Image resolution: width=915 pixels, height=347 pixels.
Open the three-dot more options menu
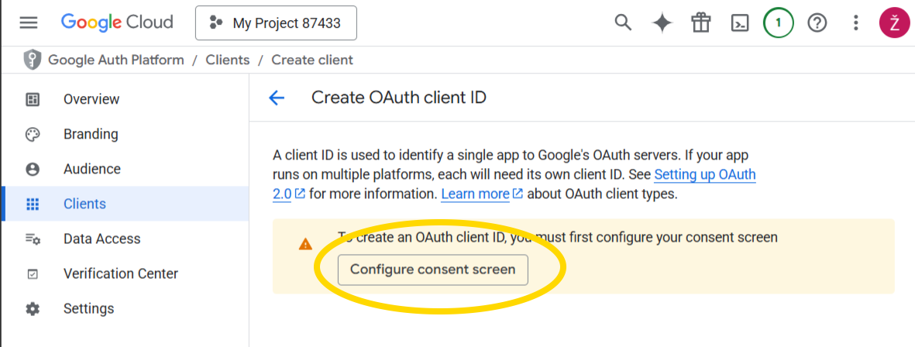[x=855, y=23]
